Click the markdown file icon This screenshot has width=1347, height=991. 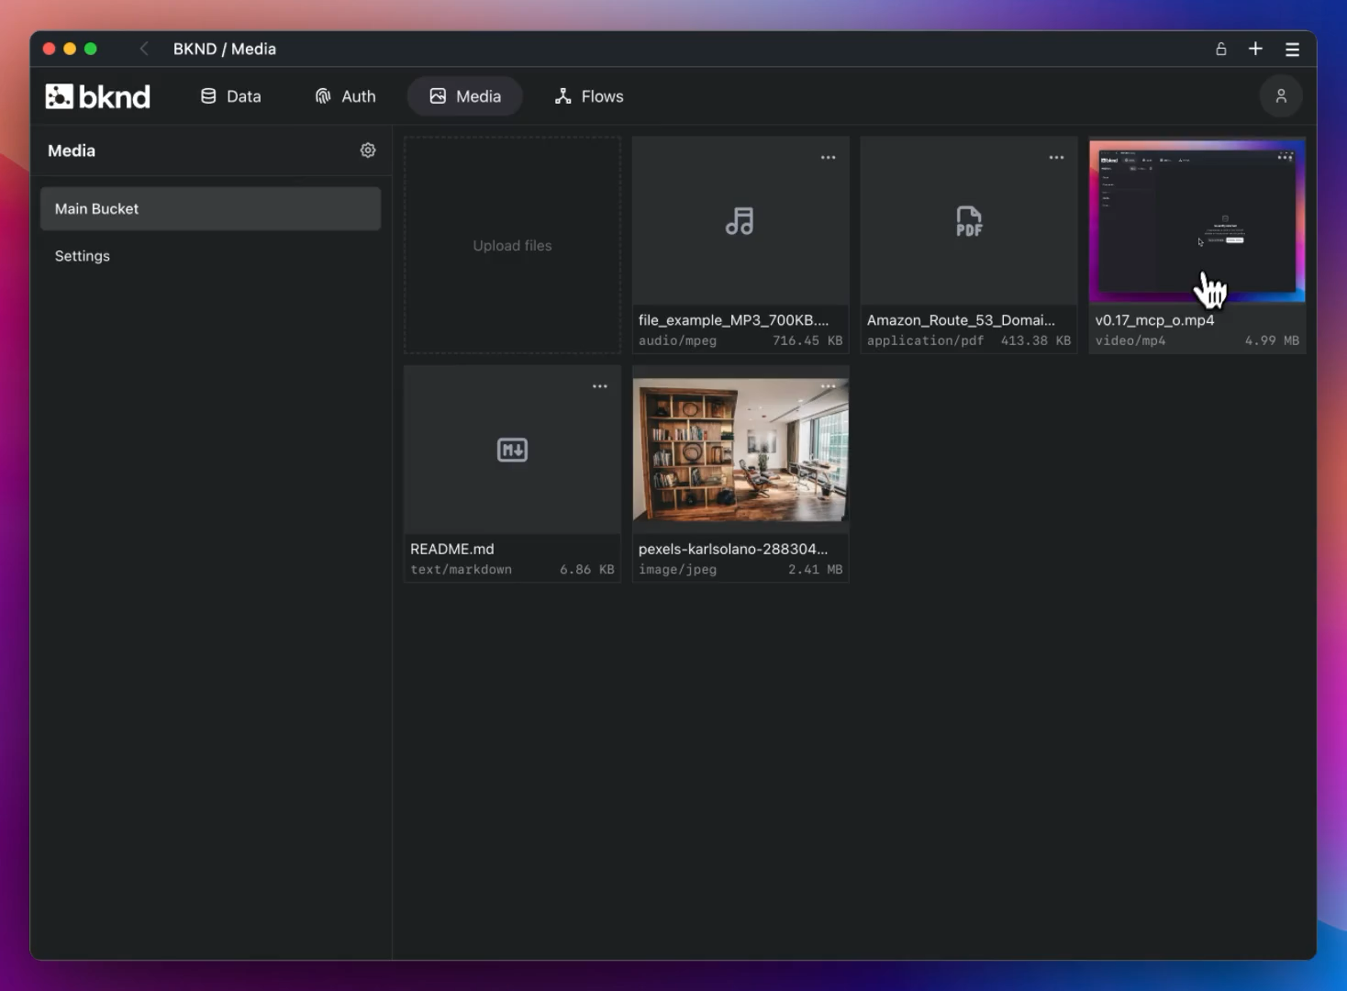pos(512,450)
